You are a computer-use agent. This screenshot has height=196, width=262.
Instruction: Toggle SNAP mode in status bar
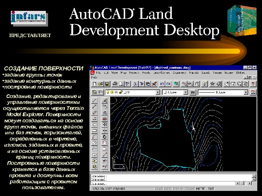pyautogui.click(x=159, y=189)
